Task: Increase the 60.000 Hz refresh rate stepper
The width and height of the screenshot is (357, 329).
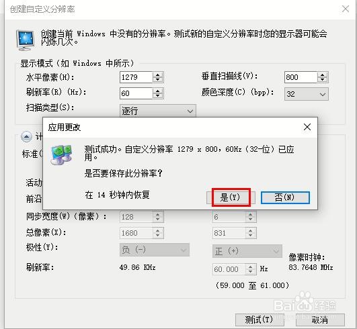Action: coord(250,267)
